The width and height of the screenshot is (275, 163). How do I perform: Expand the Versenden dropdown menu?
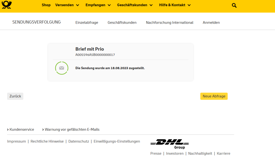tap(67, 5)
